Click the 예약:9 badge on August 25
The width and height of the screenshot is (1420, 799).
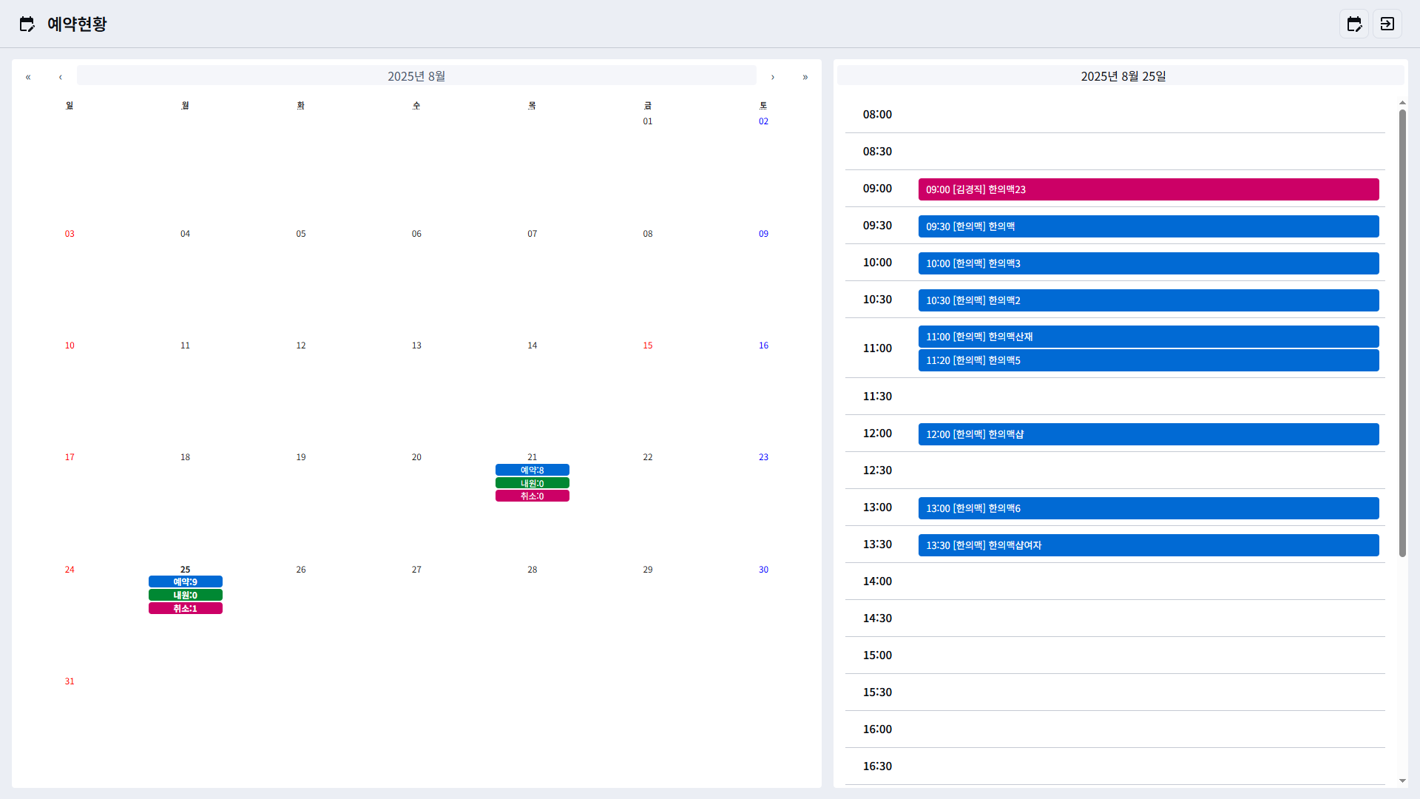185,582
